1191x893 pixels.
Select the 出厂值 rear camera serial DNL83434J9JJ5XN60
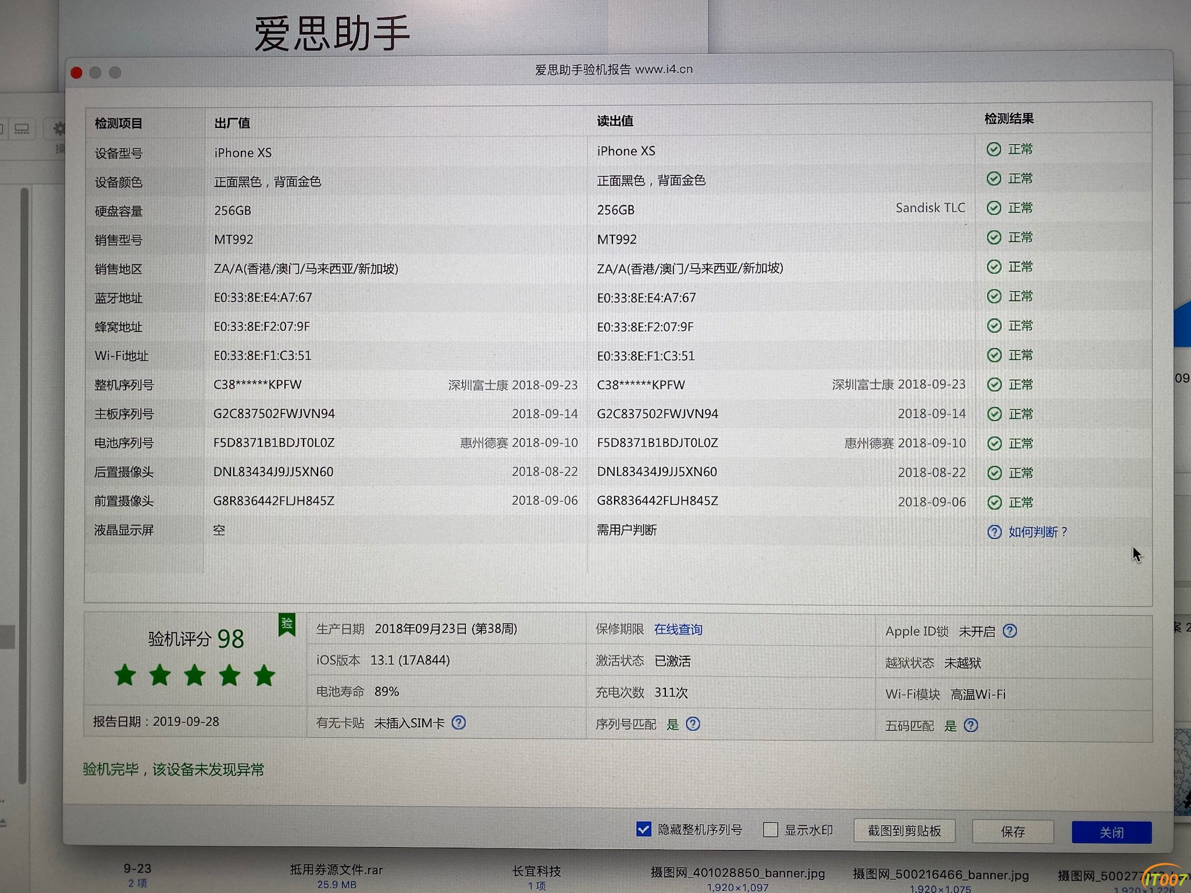[x=273, y=472]
